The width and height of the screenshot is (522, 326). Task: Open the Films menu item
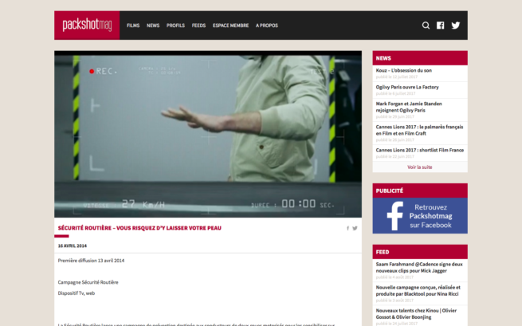click(x=133, y=26)
